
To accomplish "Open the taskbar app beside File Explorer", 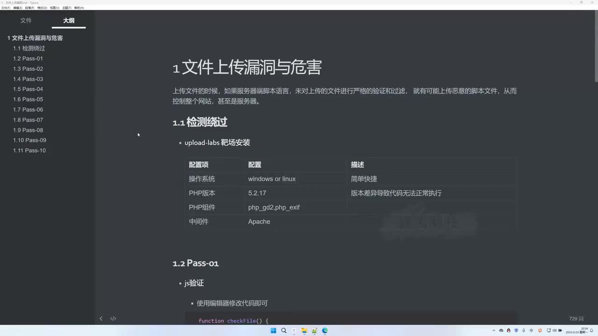I will 314,330.
